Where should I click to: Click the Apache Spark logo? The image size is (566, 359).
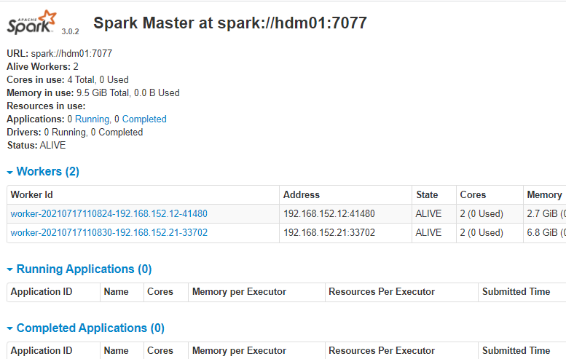coord(32,23)
